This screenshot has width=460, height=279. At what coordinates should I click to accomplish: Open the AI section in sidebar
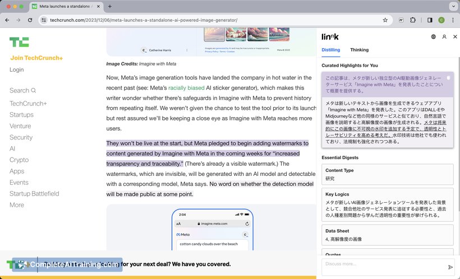point(12,148)
